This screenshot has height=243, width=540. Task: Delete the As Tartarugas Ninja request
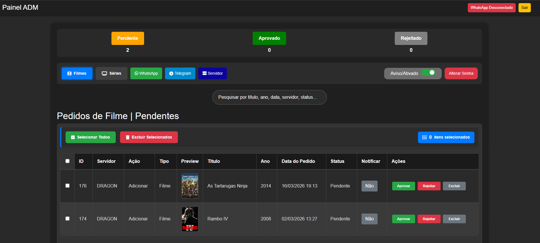[454, 186]
